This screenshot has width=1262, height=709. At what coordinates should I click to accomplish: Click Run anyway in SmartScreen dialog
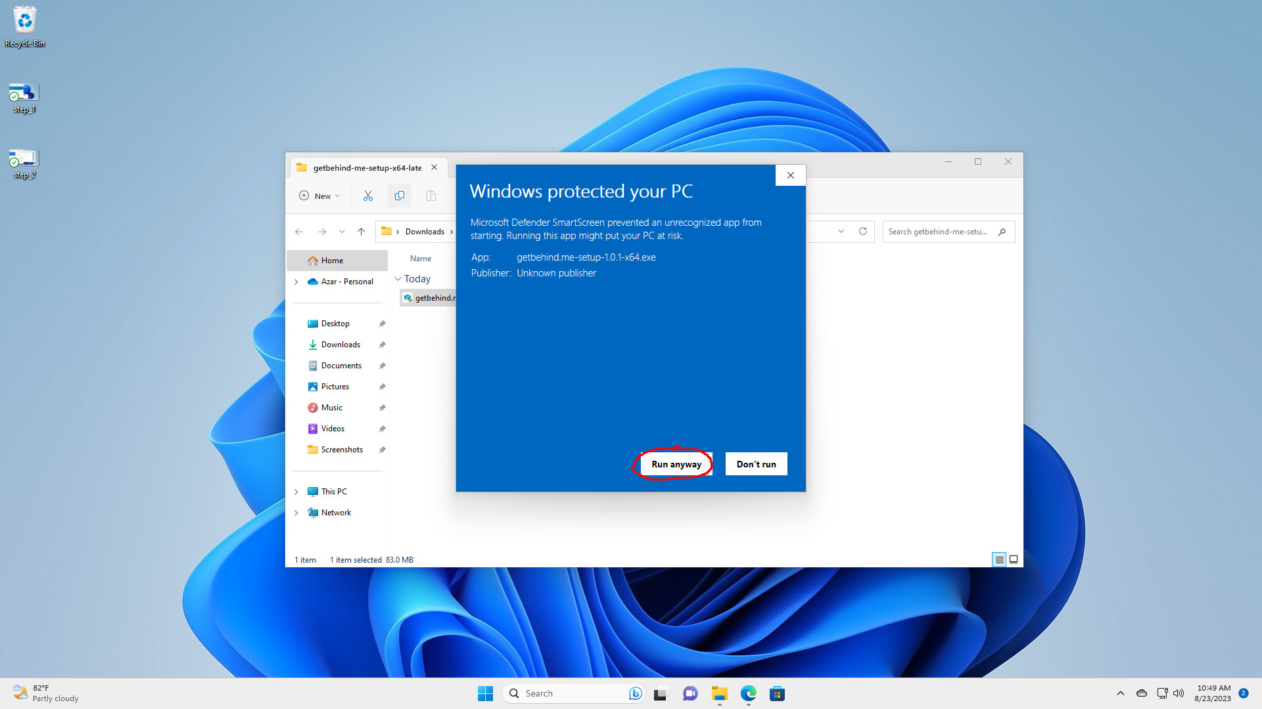pos(676,464)
